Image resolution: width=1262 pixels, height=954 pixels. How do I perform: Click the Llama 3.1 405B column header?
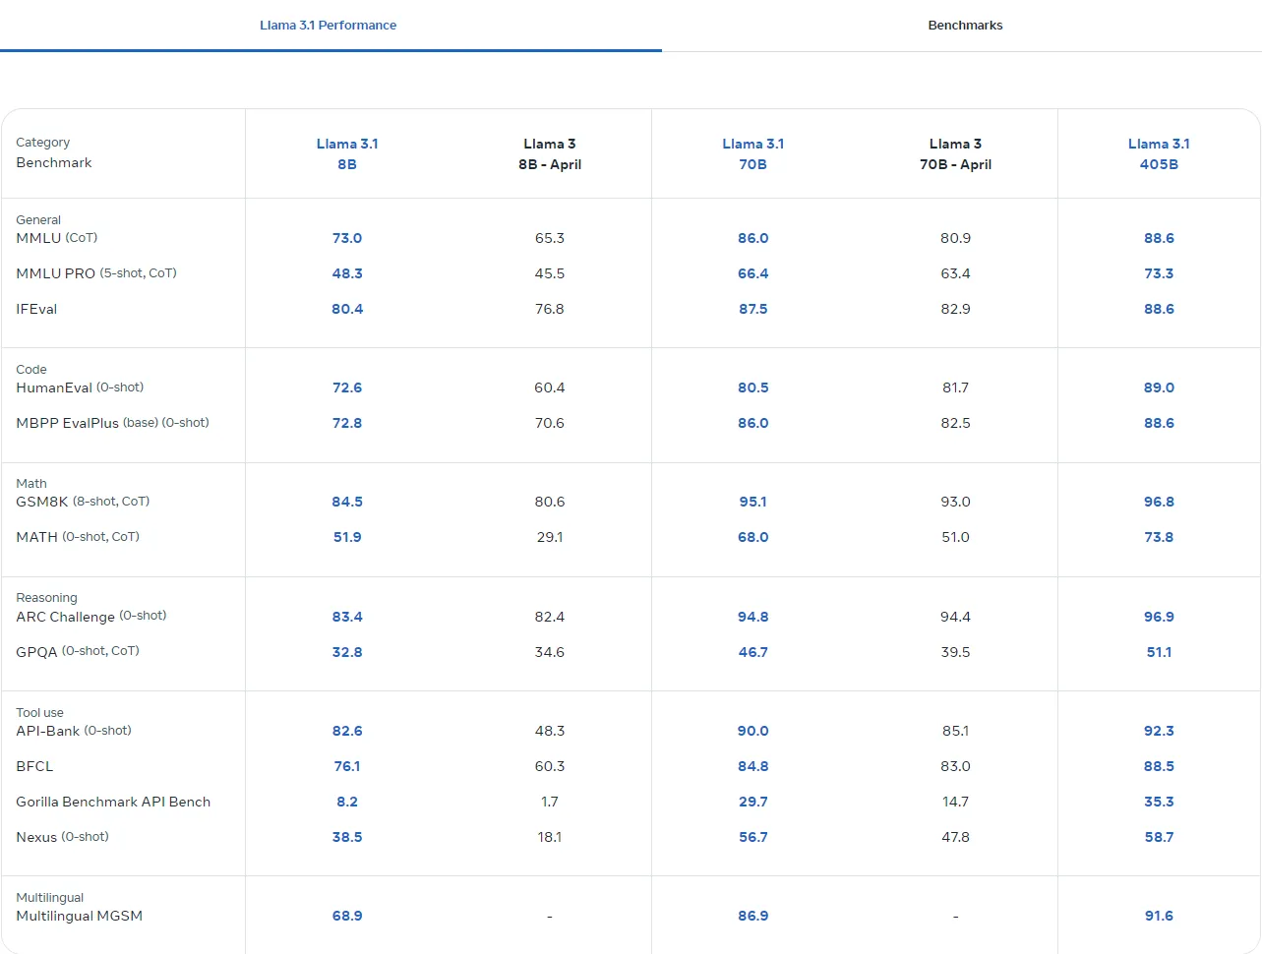[1159, 153]
